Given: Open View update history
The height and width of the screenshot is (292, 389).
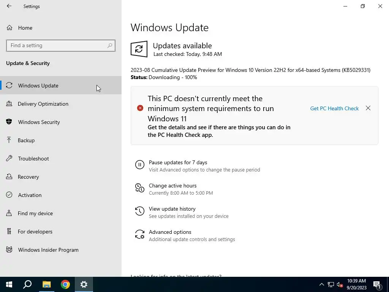Looking at the screenshot, I should tap(172, 209).
